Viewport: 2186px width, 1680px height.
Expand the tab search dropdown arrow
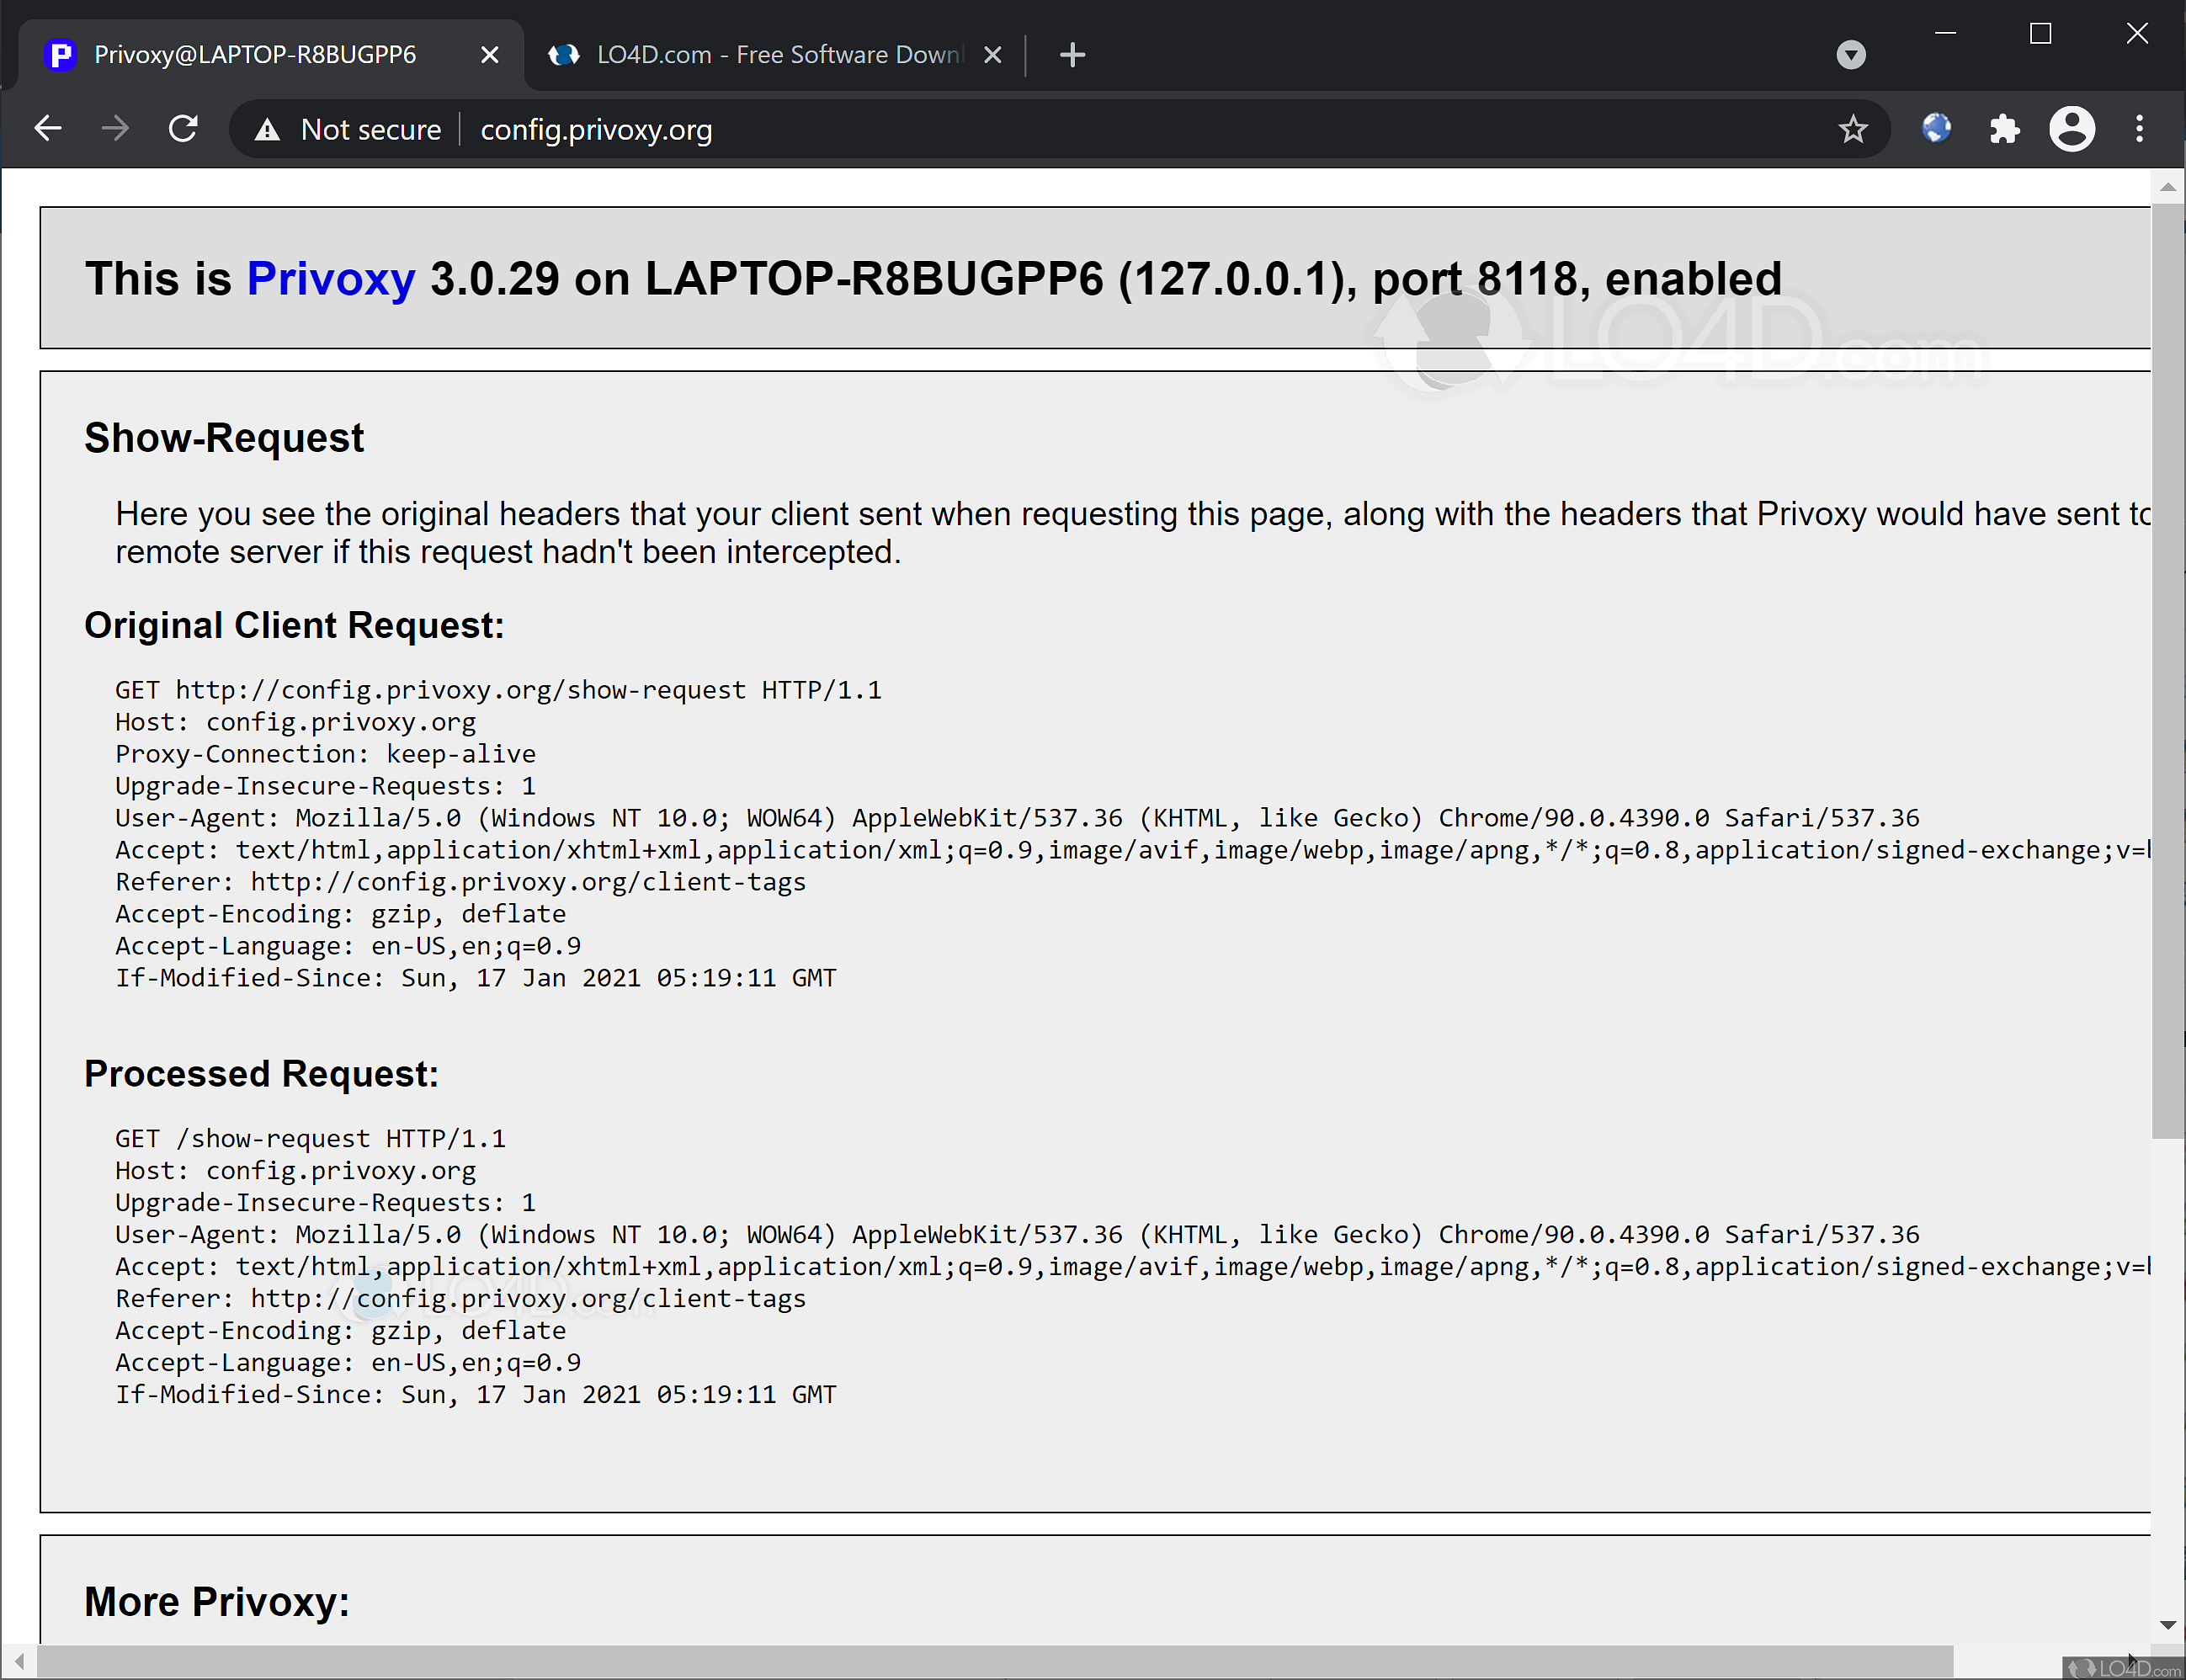pos(1851,54)
